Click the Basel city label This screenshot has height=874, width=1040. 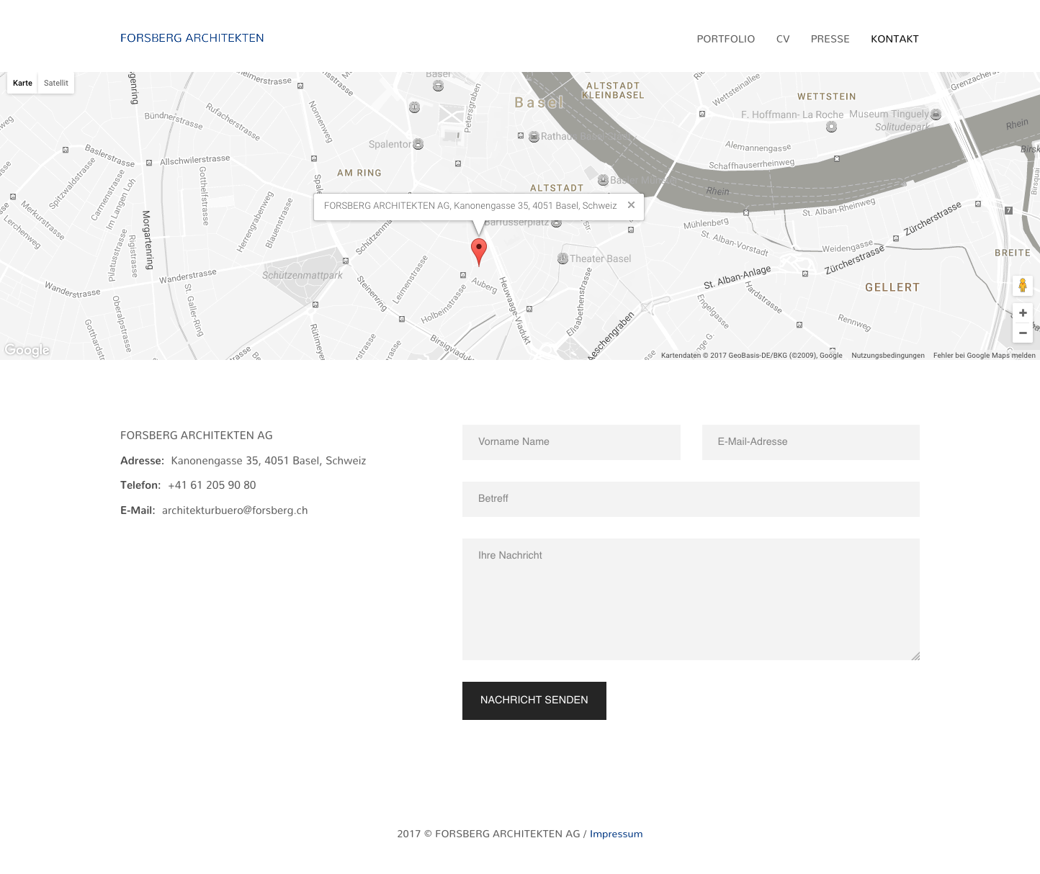[539, 103]
